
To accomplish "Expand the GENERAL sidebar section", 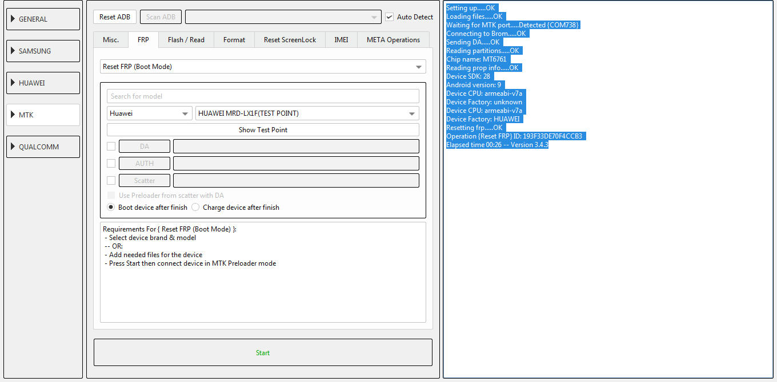I will click(x=43, y=19).
